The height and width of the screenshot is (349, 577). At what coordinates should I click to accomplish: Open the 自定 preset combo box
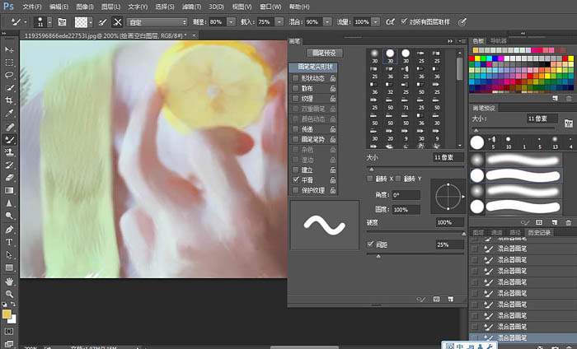click(x=157, y=22)
